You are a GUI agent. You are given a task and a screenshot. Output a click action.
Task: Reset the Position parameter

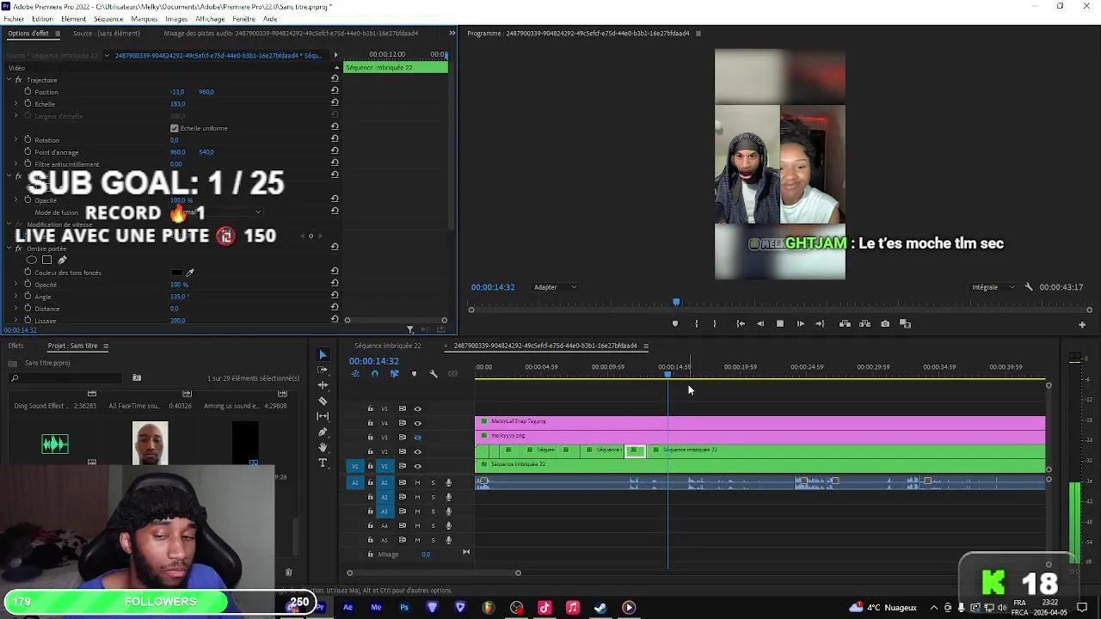coord(335,92)
